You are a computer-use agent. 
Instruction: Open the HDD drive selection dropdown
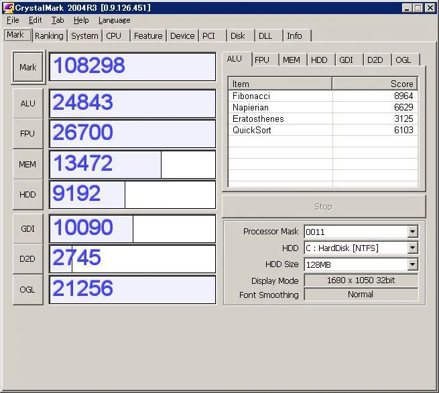412,248
